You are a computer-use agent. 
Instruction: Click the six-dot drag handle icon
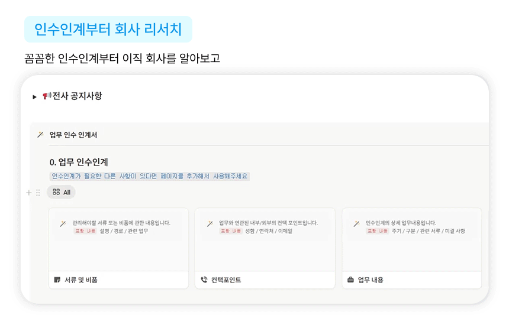(38, 193)
